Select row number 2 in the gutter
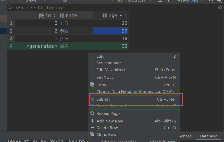 [11, 31]
